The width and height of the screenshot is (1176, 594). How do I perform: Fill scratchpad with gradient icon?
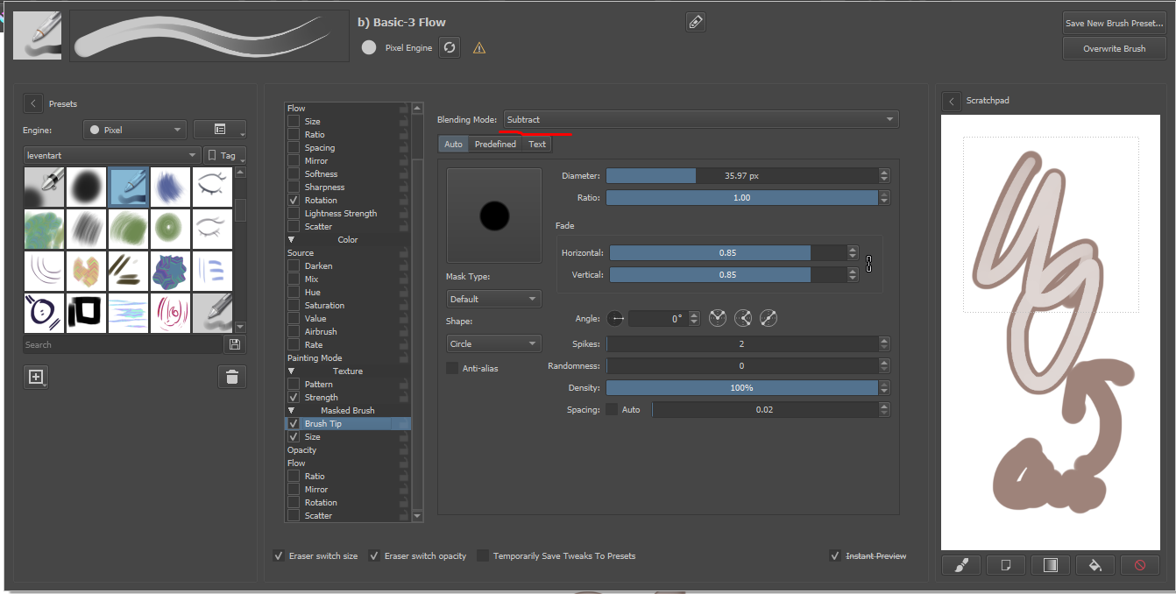coord(1050,565)
